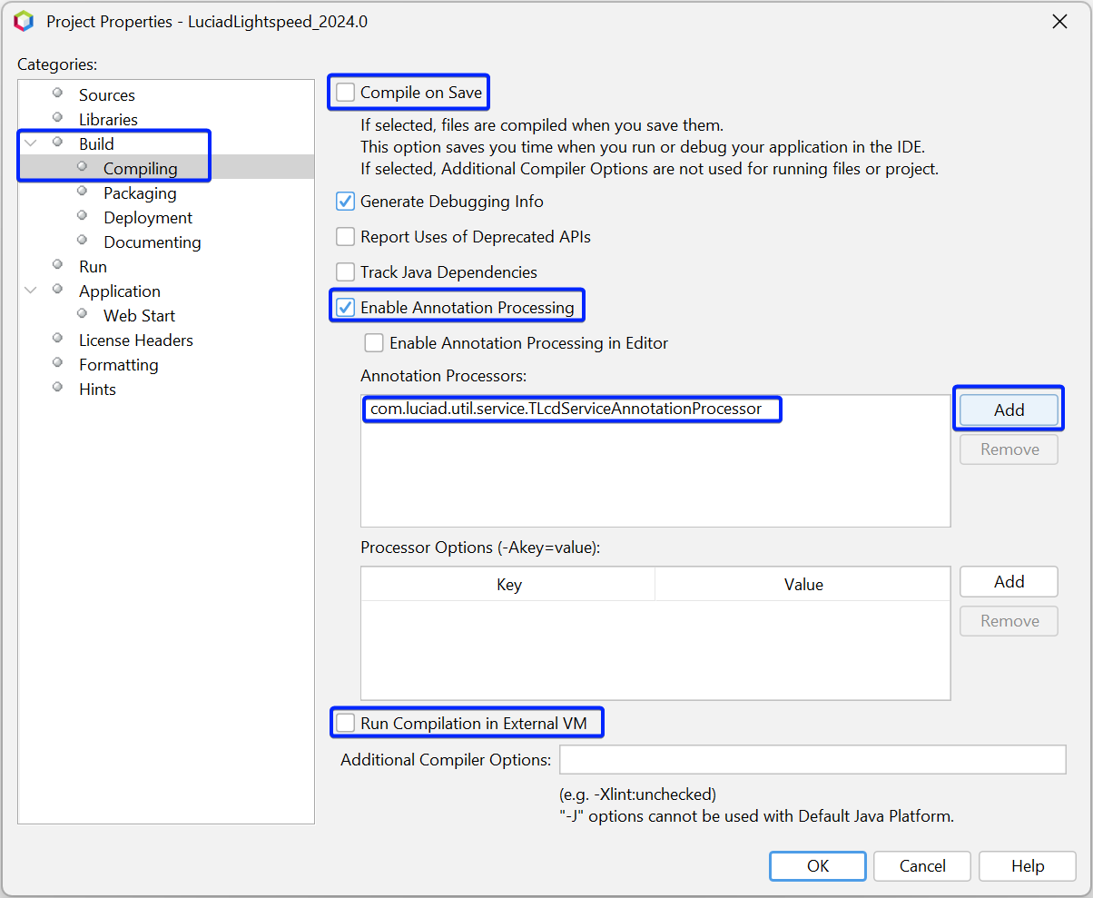Open the Deployment category
This screenshot has width=1093, height=898.
tap(148, 218)
